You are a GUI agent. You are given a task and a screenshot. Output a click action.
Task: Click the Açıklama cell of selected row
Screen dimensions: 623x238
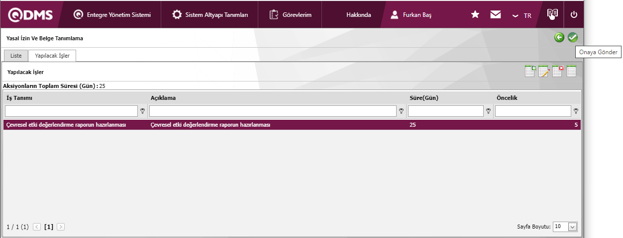(278, 125)
